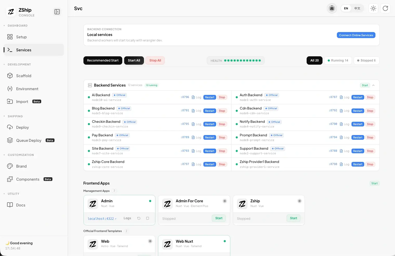Open Setup in the sidebar
Image resolution: width=395 pixels, height=256 pixels.
pyautogui.click(x=34, y=37)
